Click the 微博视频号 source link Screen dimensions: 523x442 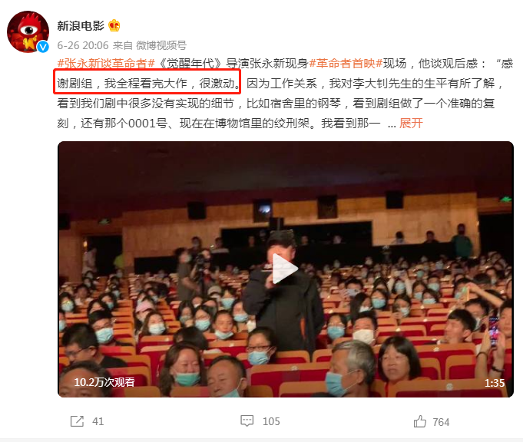pos(161,45)
